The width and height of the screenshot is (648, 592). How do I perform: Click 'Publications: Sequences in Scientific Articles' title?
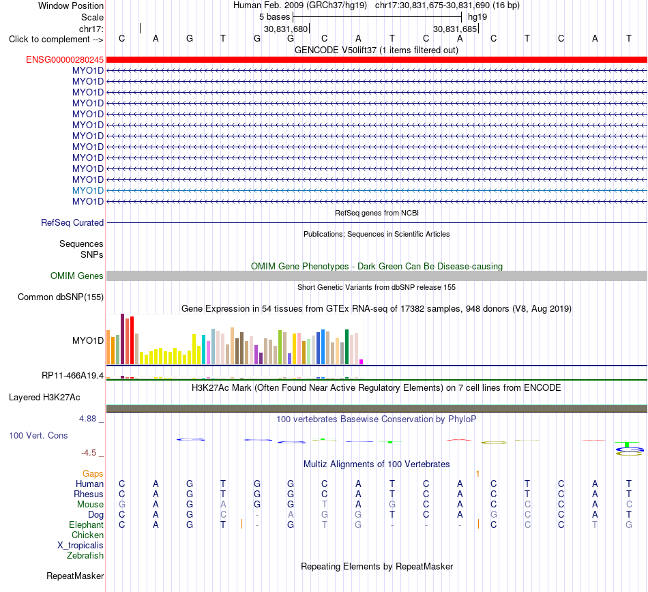[377, 234]
